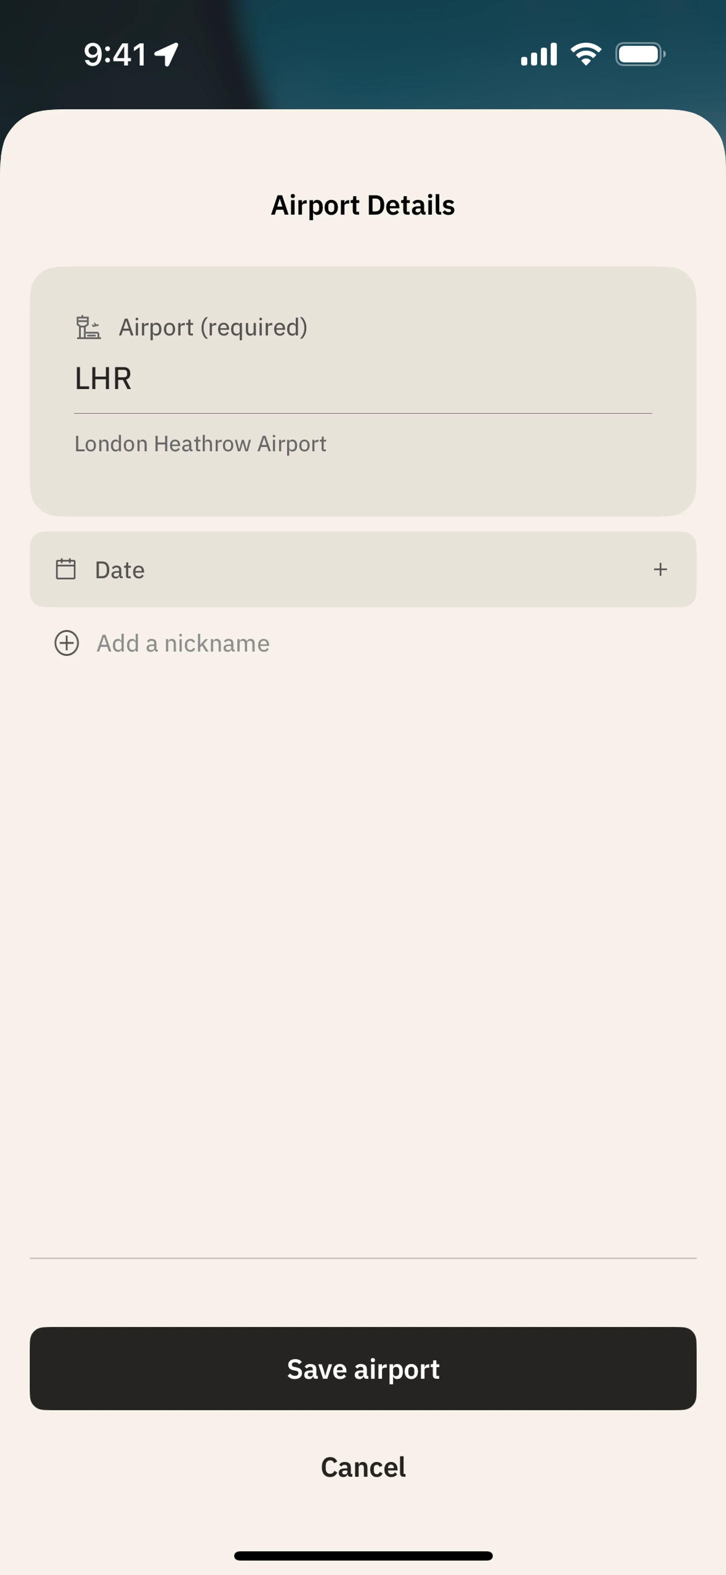This screenshot has width=726, height=1575.
Task: Tap the location arrow in status bar
Action: coord(166,54)
